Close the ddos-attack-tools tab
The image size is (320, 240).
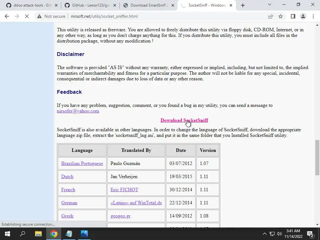tap(56, 6)
